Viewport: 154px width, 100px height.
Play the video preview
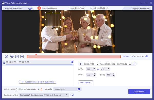pyautogui.click(x=6, y=56)
